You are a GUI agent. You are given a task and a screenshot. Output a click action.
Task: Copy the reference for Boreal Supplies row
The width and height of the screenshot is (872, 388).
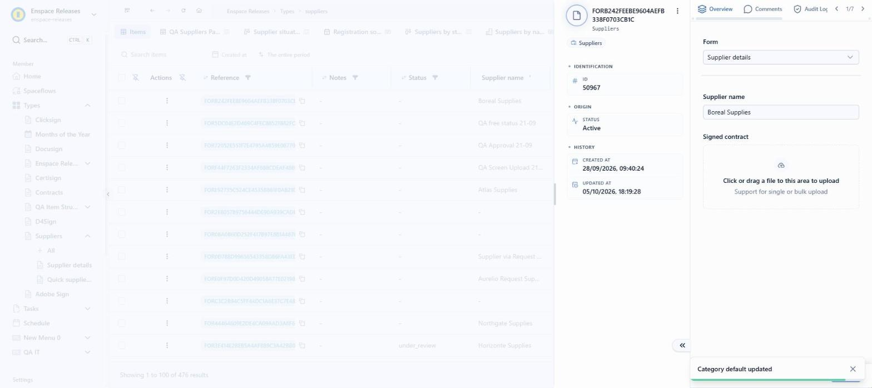[302, 101]
